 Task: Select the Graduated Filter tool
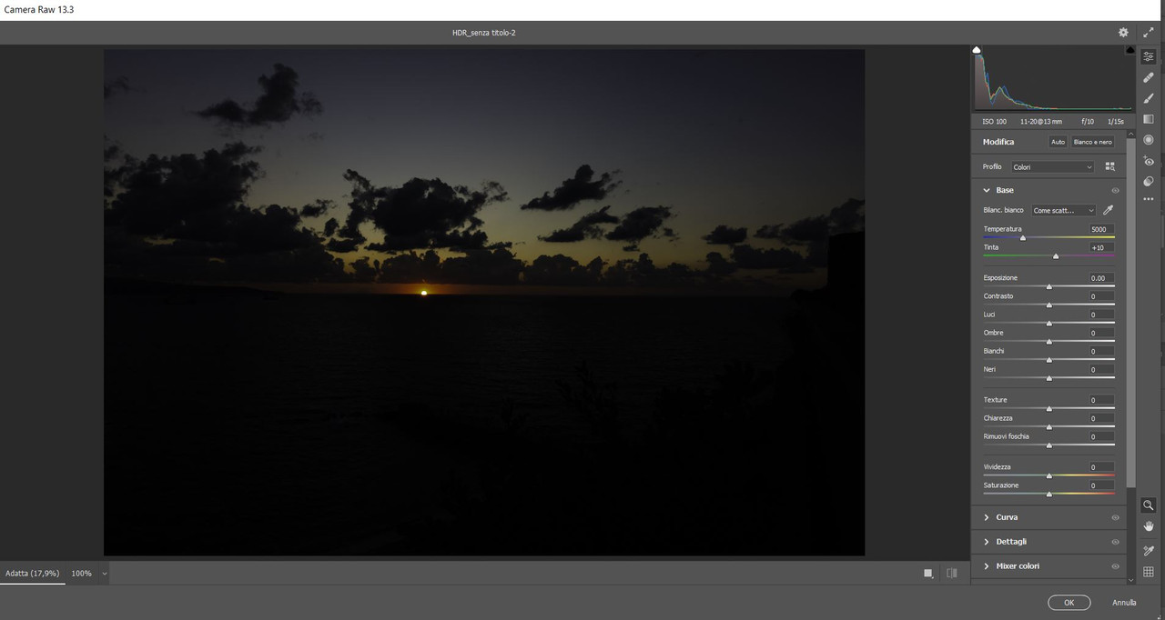[1149, 119]
